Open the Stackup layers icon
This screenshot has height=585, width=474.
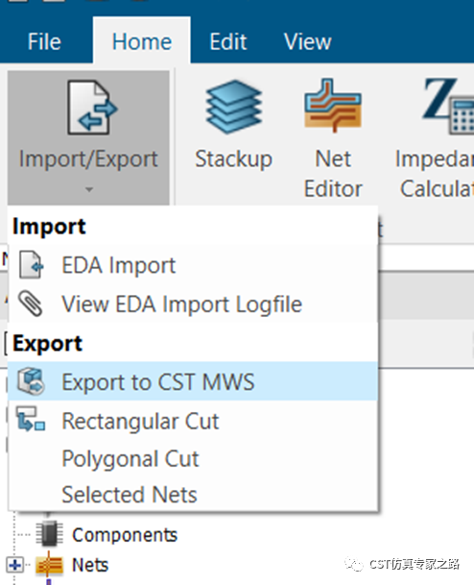tap(234, 107)
